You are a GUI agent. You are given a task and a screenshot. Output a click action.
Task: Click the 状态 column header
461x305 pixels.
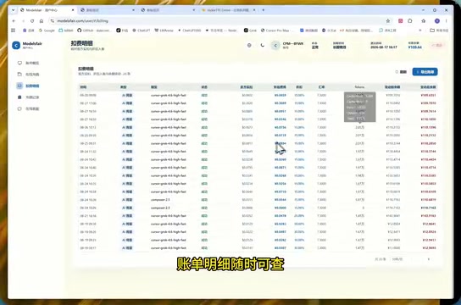(204, 87)
